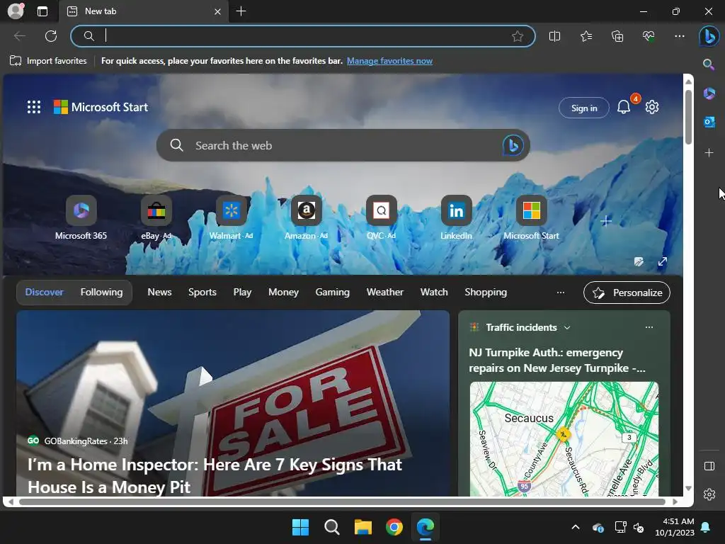The height and width of the screenshot is (544, 725).
Task: Open File Explorer from the taskbar
Action: click(363, 527)
